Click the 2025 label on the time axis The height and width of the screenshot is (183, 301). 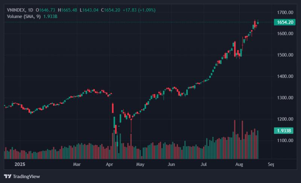pyautogui.click(x=20, y=164)
